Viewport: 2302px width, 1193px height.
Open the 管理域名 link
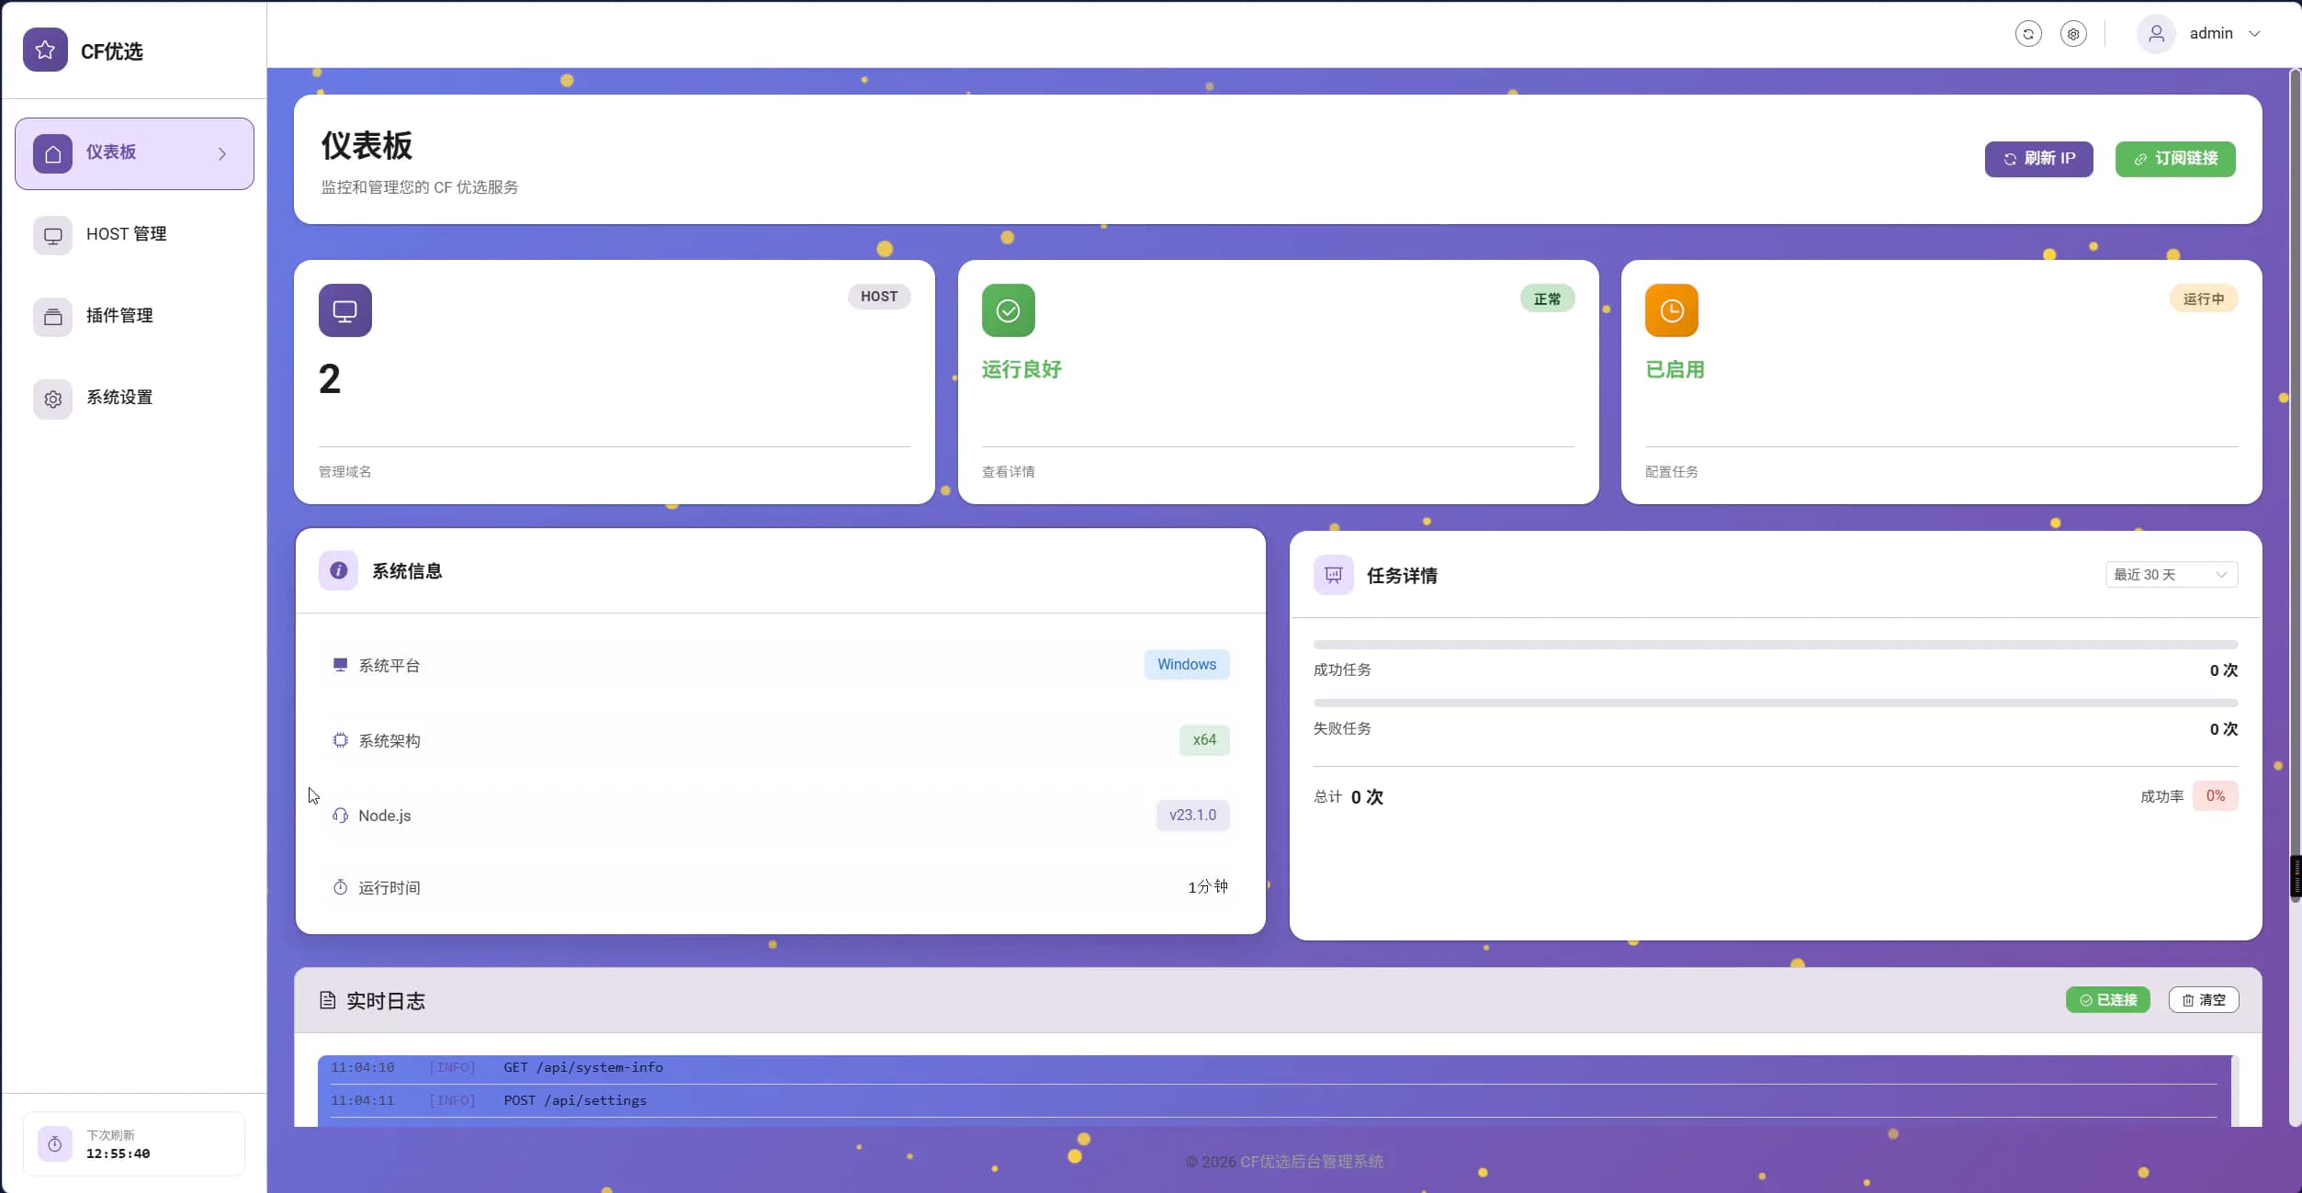pos(344,472)
